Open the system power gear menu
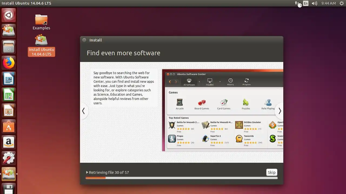 click(341, 3)
